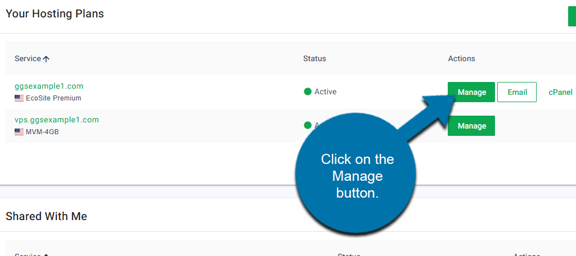
Task: Click the US flag icon beside MVM-4GB
Action: [x=19, y=132]
